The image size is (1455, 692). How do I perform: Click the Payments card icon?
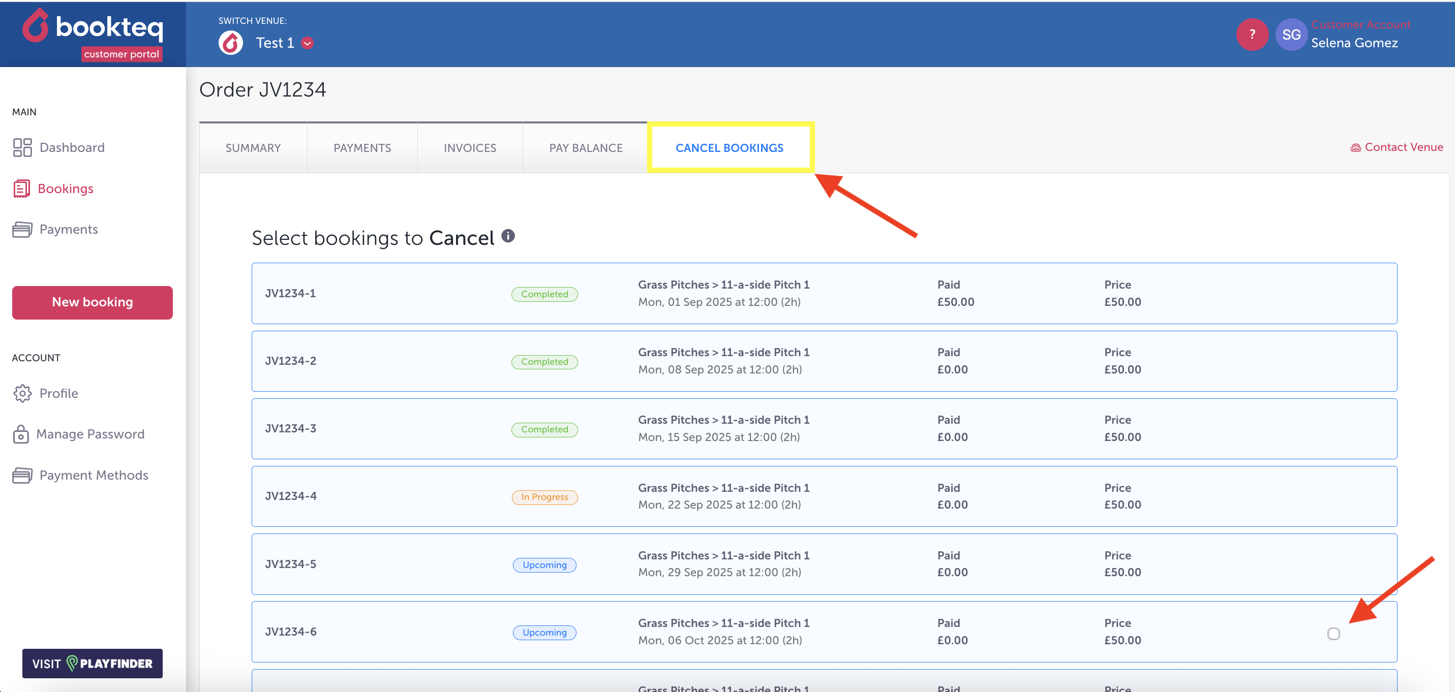pos(22,230)
